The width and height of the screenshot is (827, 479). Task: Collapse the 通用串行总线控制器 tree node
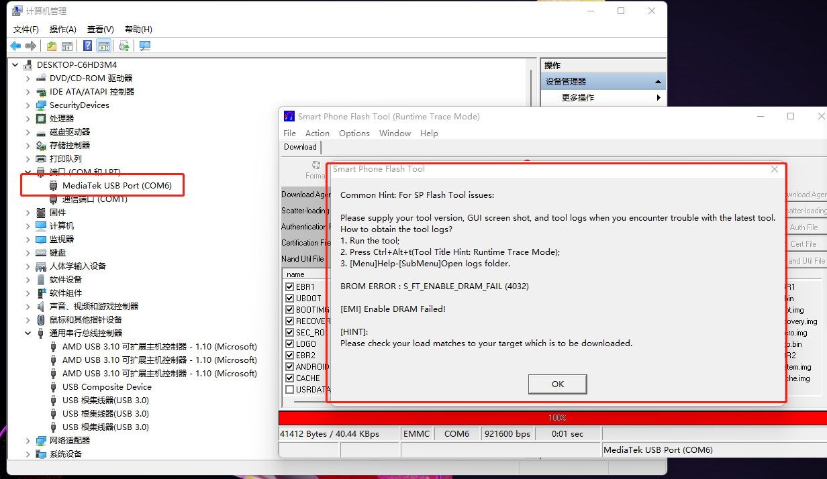[x=28, y=333]
